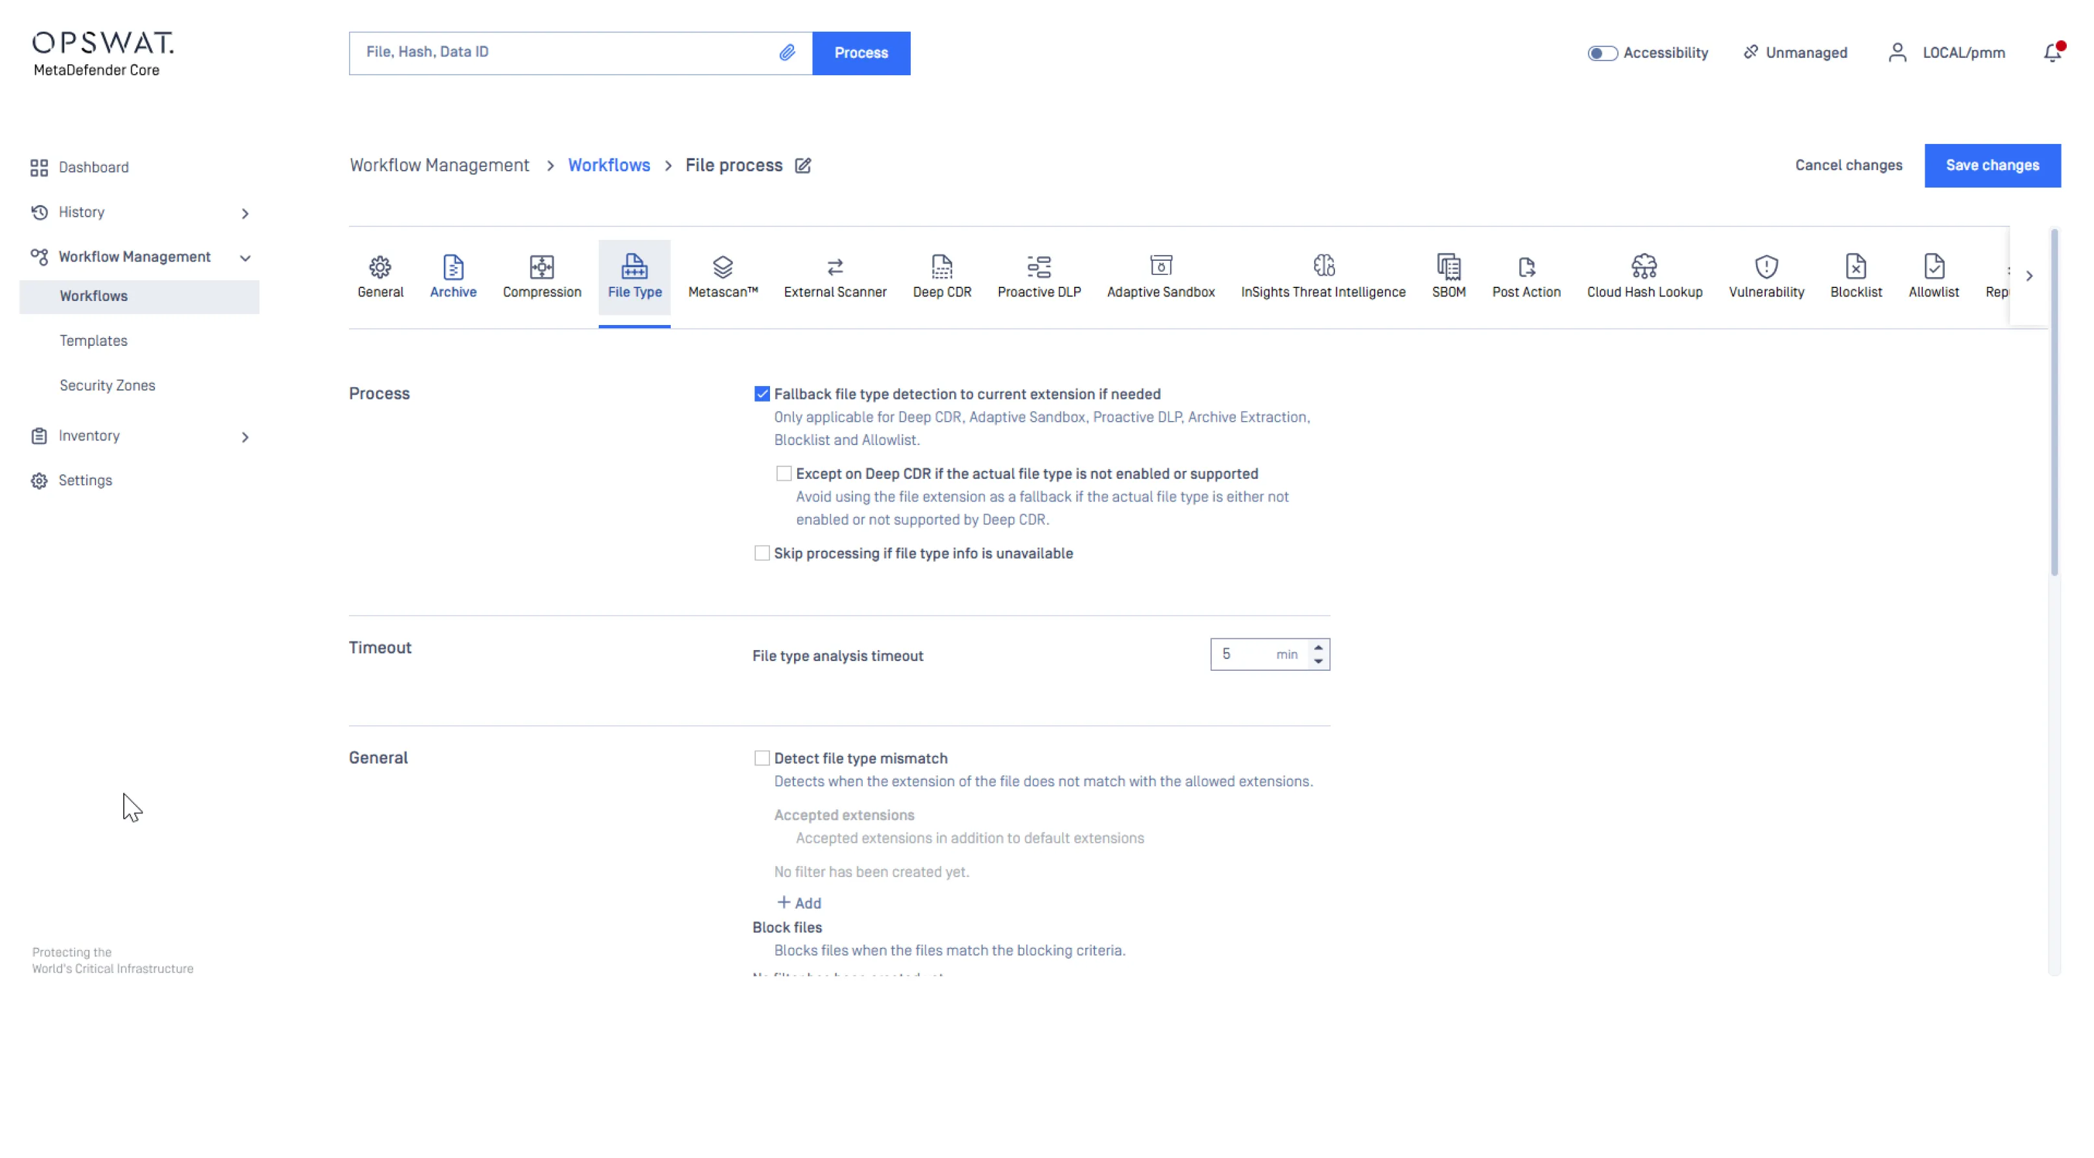Click the edit workflow name pencil icon
The width and height of the screenshot is (2094, 1158).
(802, 166)
